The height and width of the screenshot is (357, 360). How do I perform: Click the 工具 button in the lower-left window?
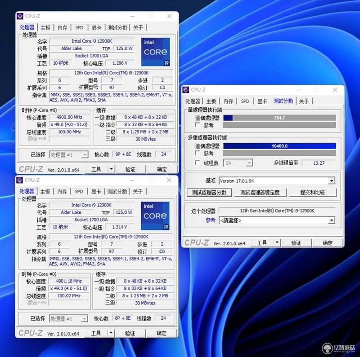[96, 333]
